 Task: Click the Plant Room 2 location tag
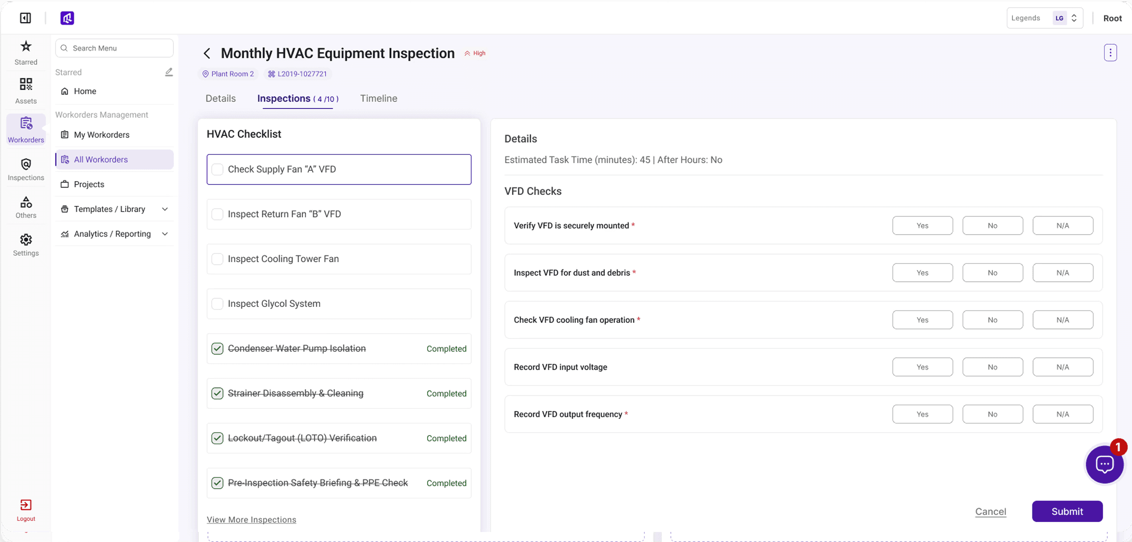(228, 74)
